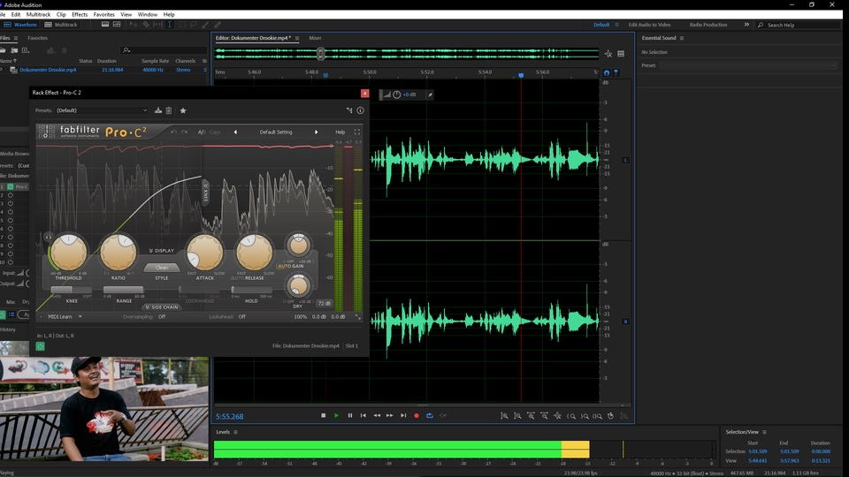Pause playback in the transport bar
This screenshot has width=849, height=477.
[350, 415]
